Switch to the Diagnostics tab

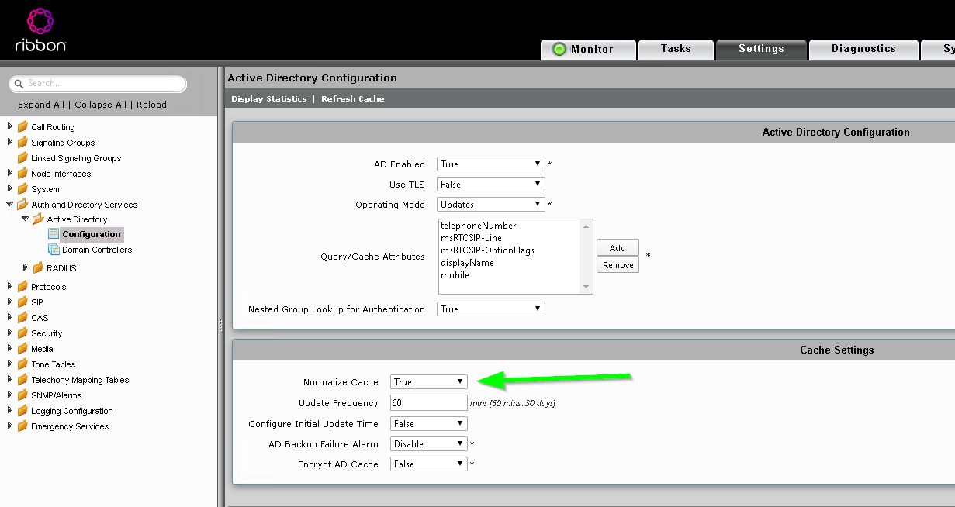coord(863,48)
